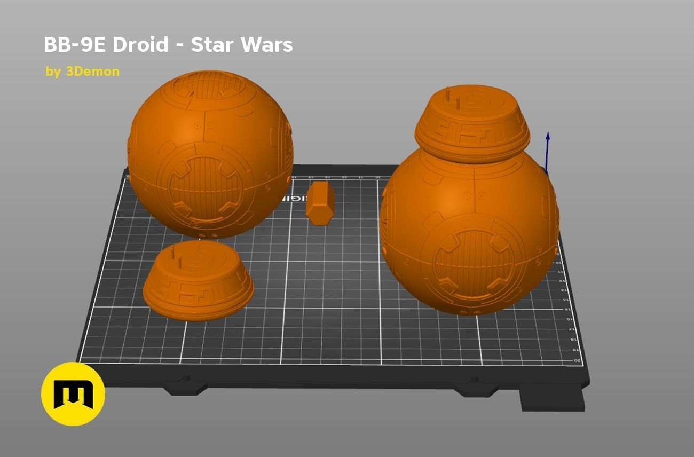Click the blue Z-axis arrow
The width and height of the screenshot is (694, 457).
[x=547, y=152]
